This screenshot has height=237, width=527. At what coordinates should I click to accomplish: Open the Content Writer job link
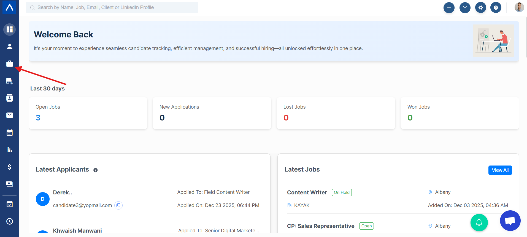click(307, 192)
